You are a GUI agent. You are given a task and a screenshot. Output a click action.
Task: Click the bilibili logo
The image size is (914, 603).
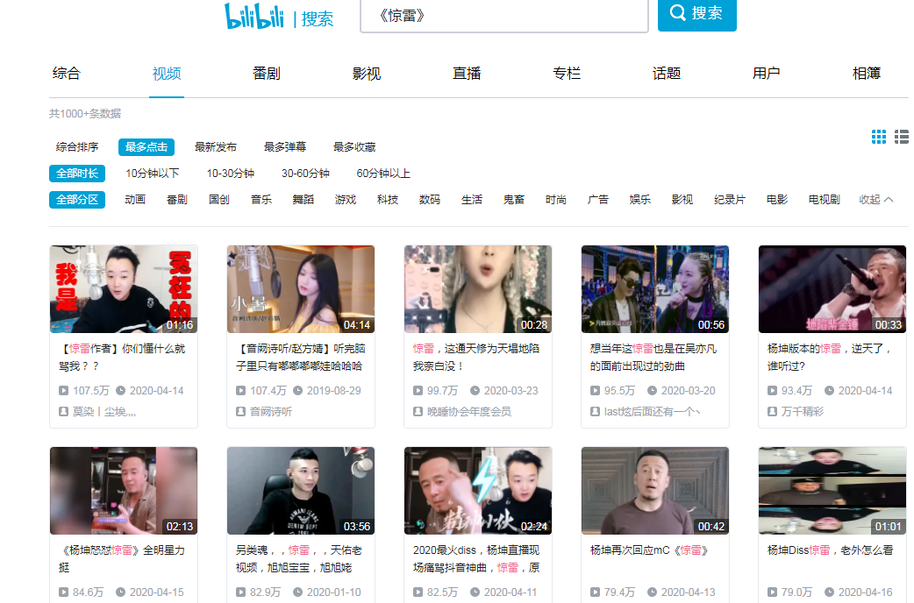tap(254, 17)
